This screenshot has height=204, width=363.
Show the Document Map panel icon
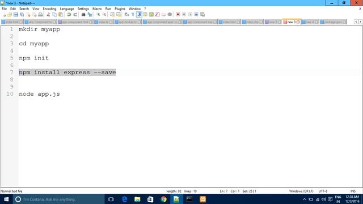click(151, 15)
